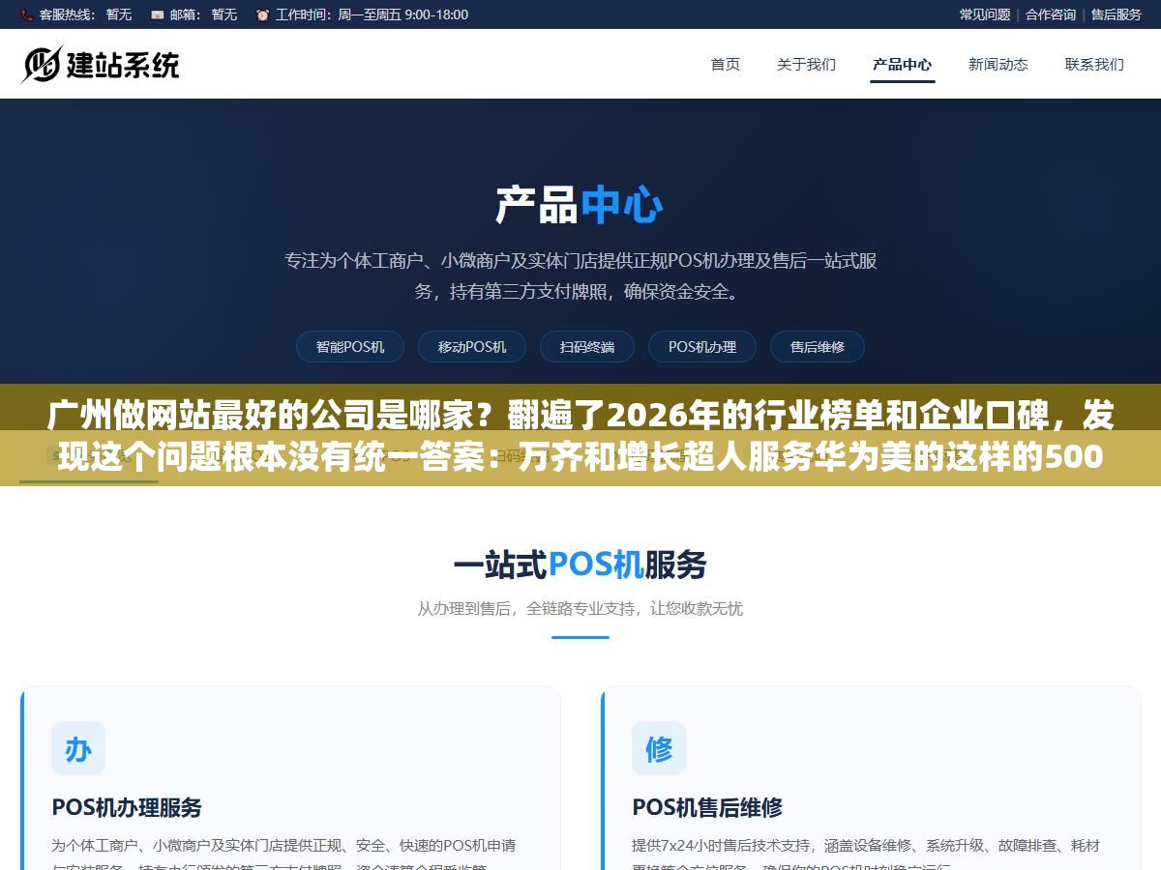Go to 关于我们 page
Screen dimensions: 1161x870
click(x=806, y=65)
